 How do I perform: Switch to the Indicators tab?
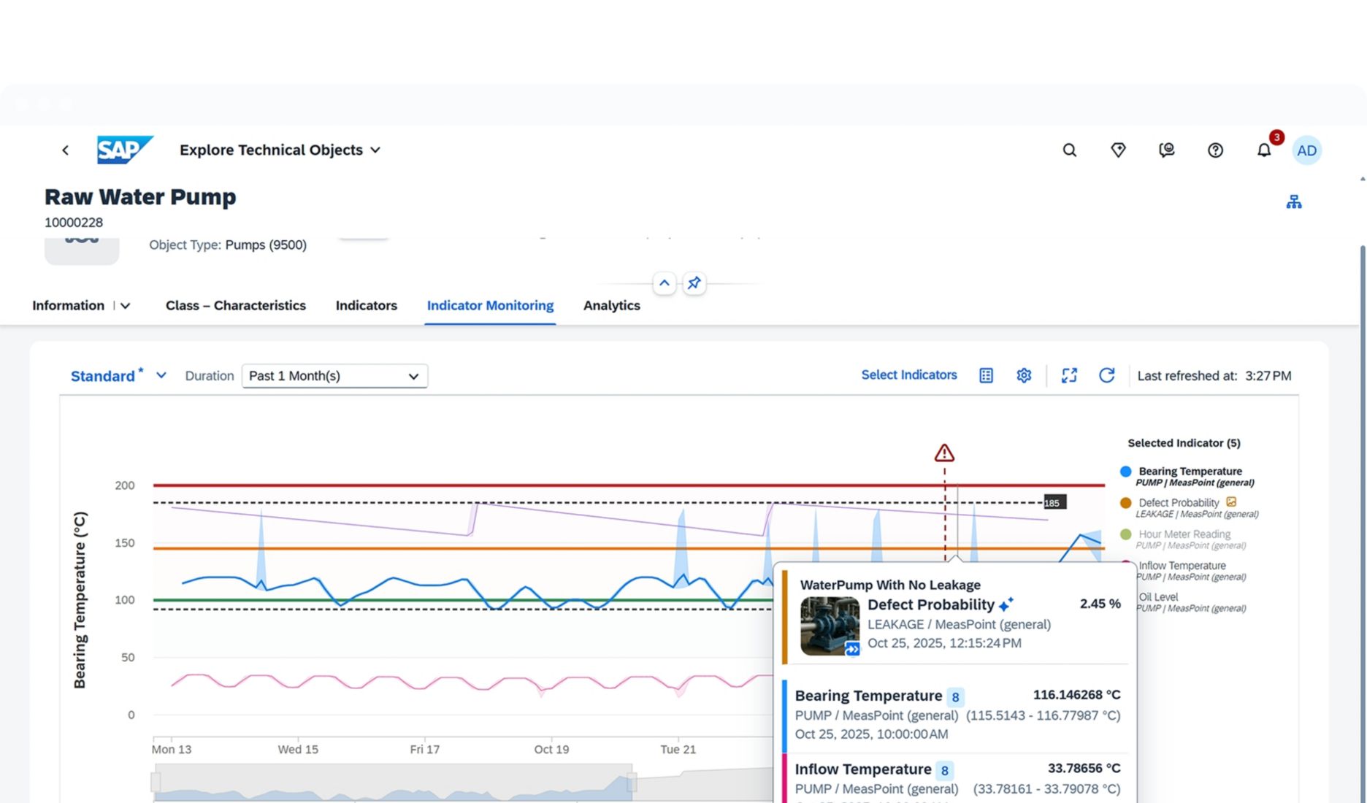point(366,306)
